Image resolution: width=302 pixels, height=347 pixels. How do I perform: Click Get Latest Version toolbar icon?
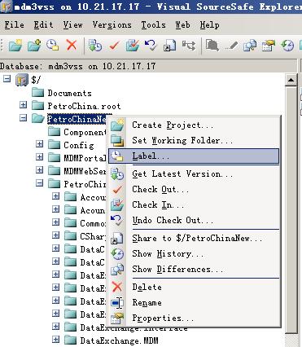click(x=95, y=45)
